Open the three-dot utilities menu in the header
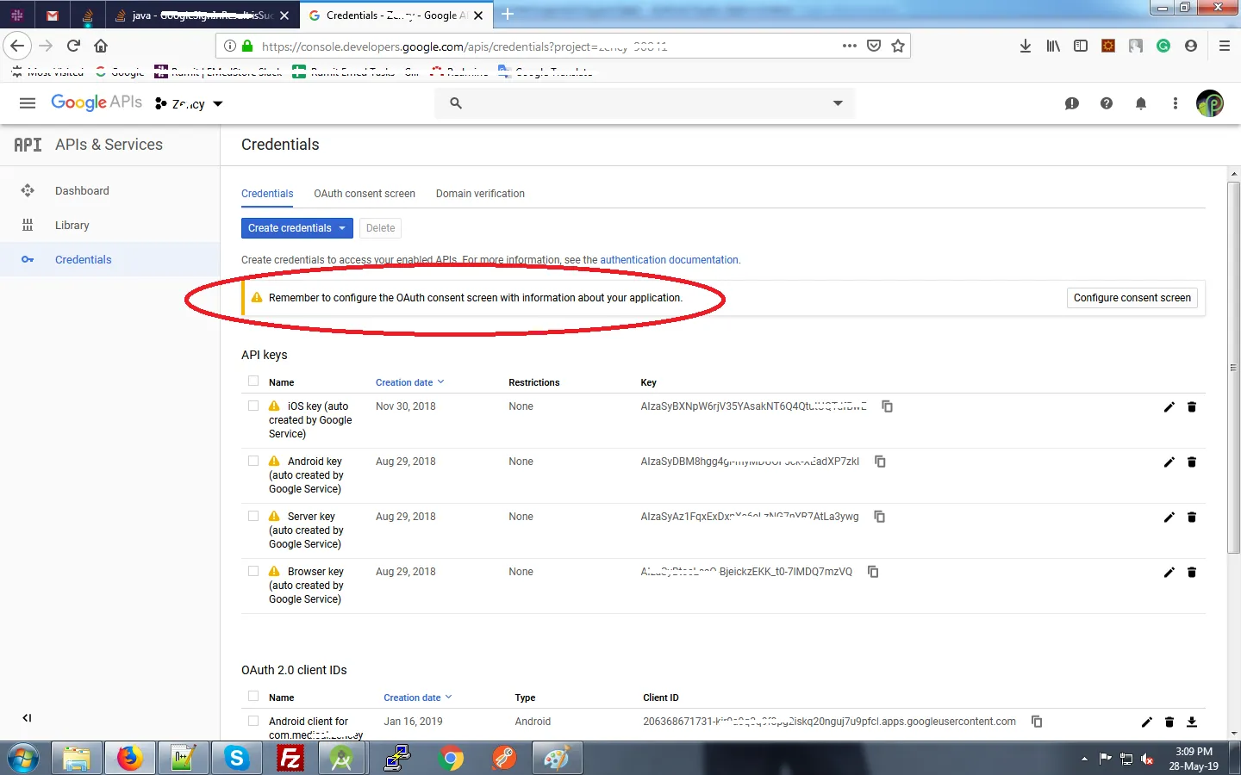Viewport: 1241px width, 775px height. coord(1176,103)
